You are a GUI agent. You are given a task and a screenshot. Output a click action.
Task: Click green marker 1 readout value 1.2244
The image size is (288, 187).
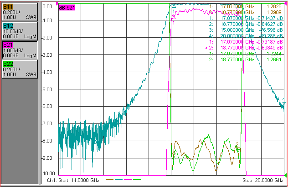click(x=274, y=54)
